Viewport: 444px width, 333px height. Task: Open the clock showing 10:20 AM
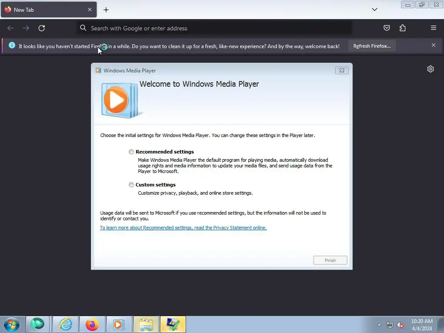pyautogui.click(x=422, y=325)
